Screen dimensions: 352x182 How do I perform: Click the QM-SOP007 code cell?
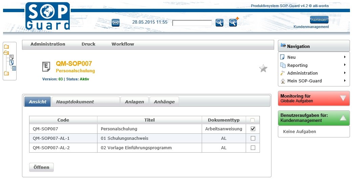[x=63, y=129]
